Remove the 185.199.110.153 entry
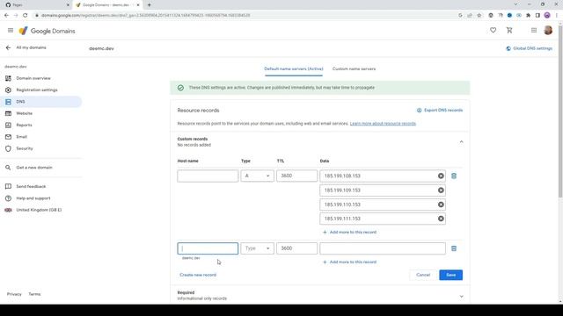The height and width of the screenshot is (316, 563). click(441, 205)
